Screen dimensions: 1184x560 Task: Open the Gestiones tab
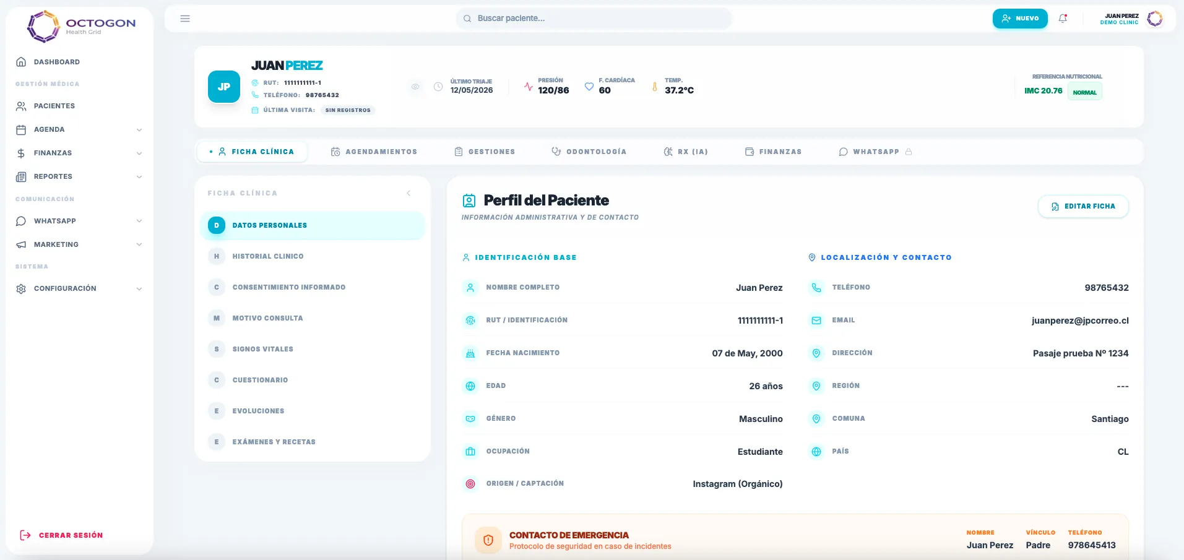coord(485,152)
